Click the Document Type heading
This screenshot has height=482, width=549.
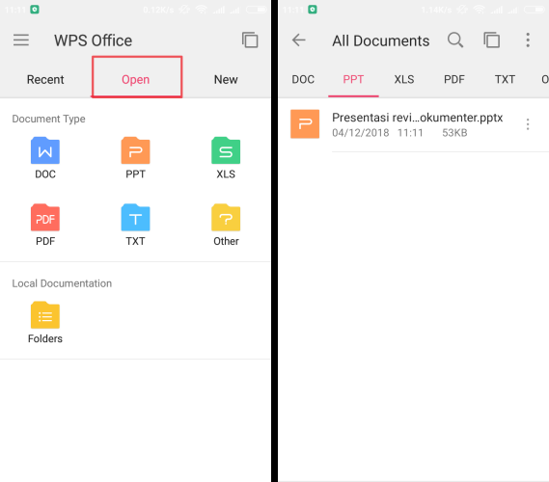(x=48, y=119)
